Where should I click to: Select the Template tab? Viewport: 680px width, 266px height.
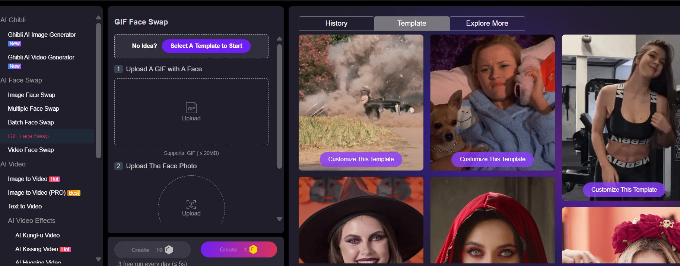412,23
